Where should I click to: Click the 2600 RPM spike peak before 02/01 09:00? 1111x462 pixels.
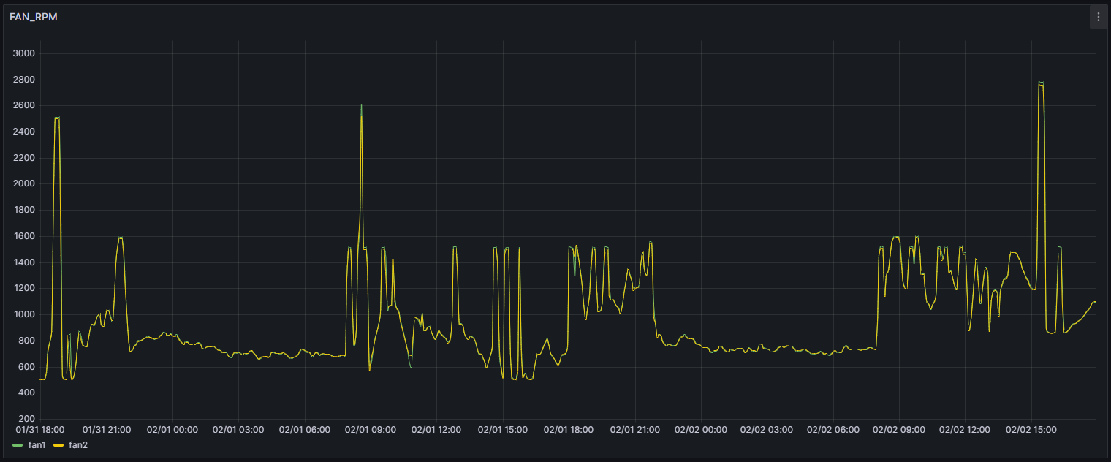pyautogui.click(x=361, y=105)
